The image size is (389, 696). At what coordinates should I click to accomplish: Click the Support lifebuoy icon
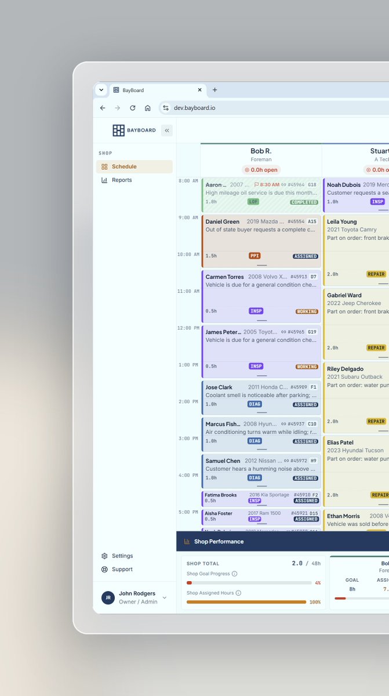tap(104, 569)
